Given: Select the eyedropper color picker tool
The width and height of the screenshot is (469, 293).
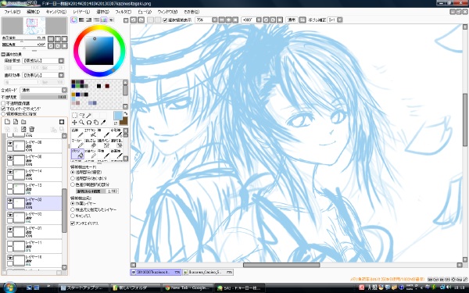Looking at the screenshot, I should tap(103, 123).
